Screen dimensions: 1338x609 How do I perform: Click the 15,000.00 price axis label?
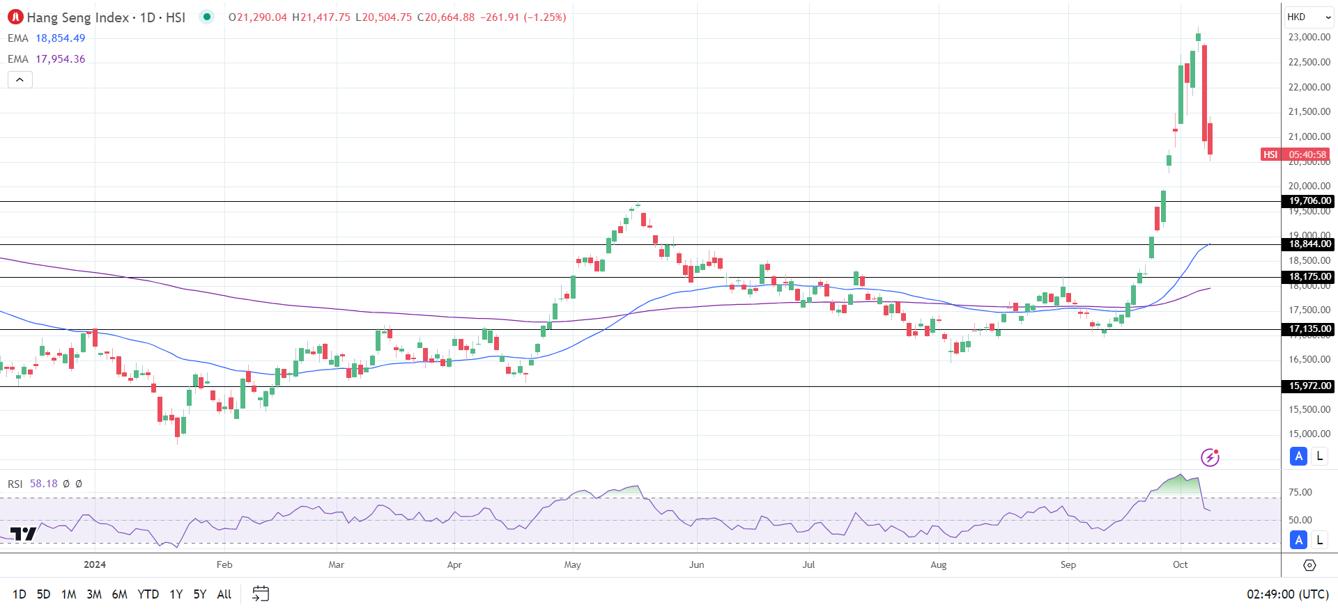tap(1309, 434)
